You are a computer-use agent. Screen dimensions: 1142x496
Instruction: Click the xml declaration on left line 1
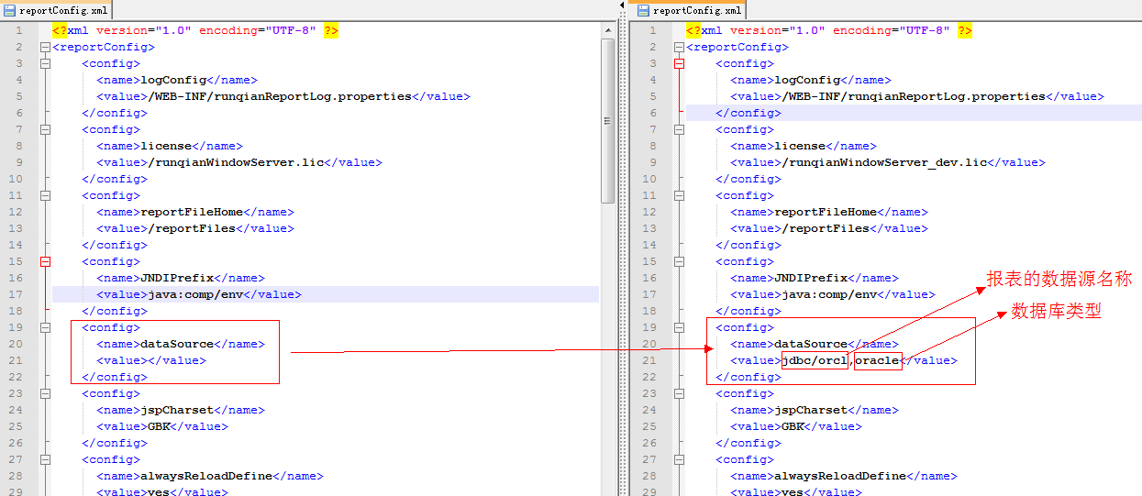click(x=196, y=31)
